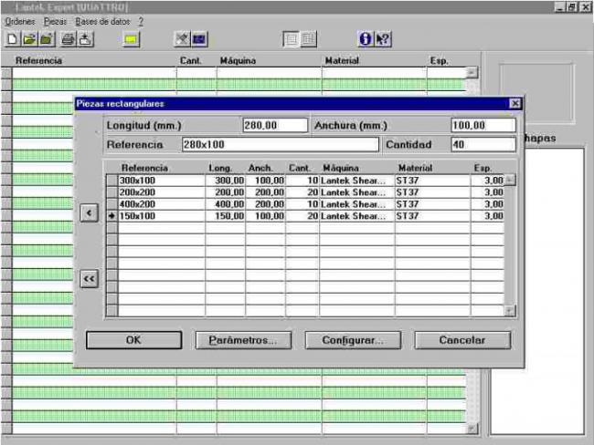This screenshot has width=594, height=445.
Task: Click the Esp. value in the 400x200 row
Action: coord(488,204)
